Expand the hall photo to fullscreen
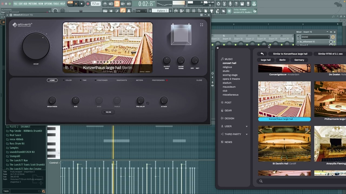Viewport: 346px width, 194px height. [x=201, y=25]
